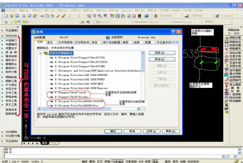243x163 pixels.
Task: Toggle 栅格 grid display in status bar
Action: coord(92,162)
